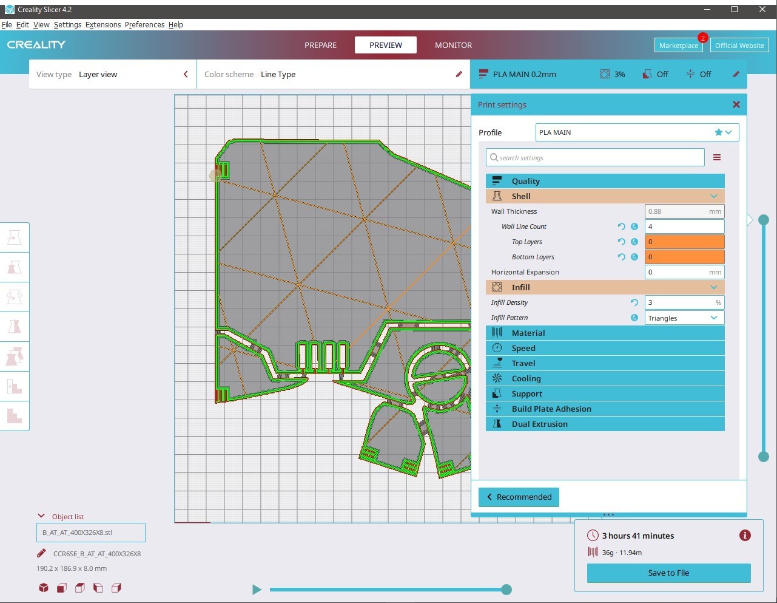
Task: Click the function icon for Wall Line Count
Action: (x=634, y=227)
